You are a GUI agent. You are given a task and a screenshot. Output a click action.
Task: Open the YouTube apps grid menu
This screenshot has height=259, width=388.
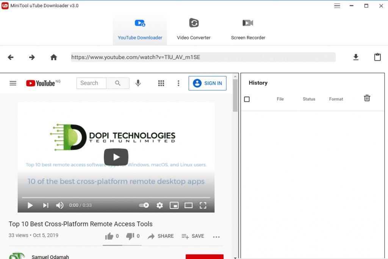[161, 83]
